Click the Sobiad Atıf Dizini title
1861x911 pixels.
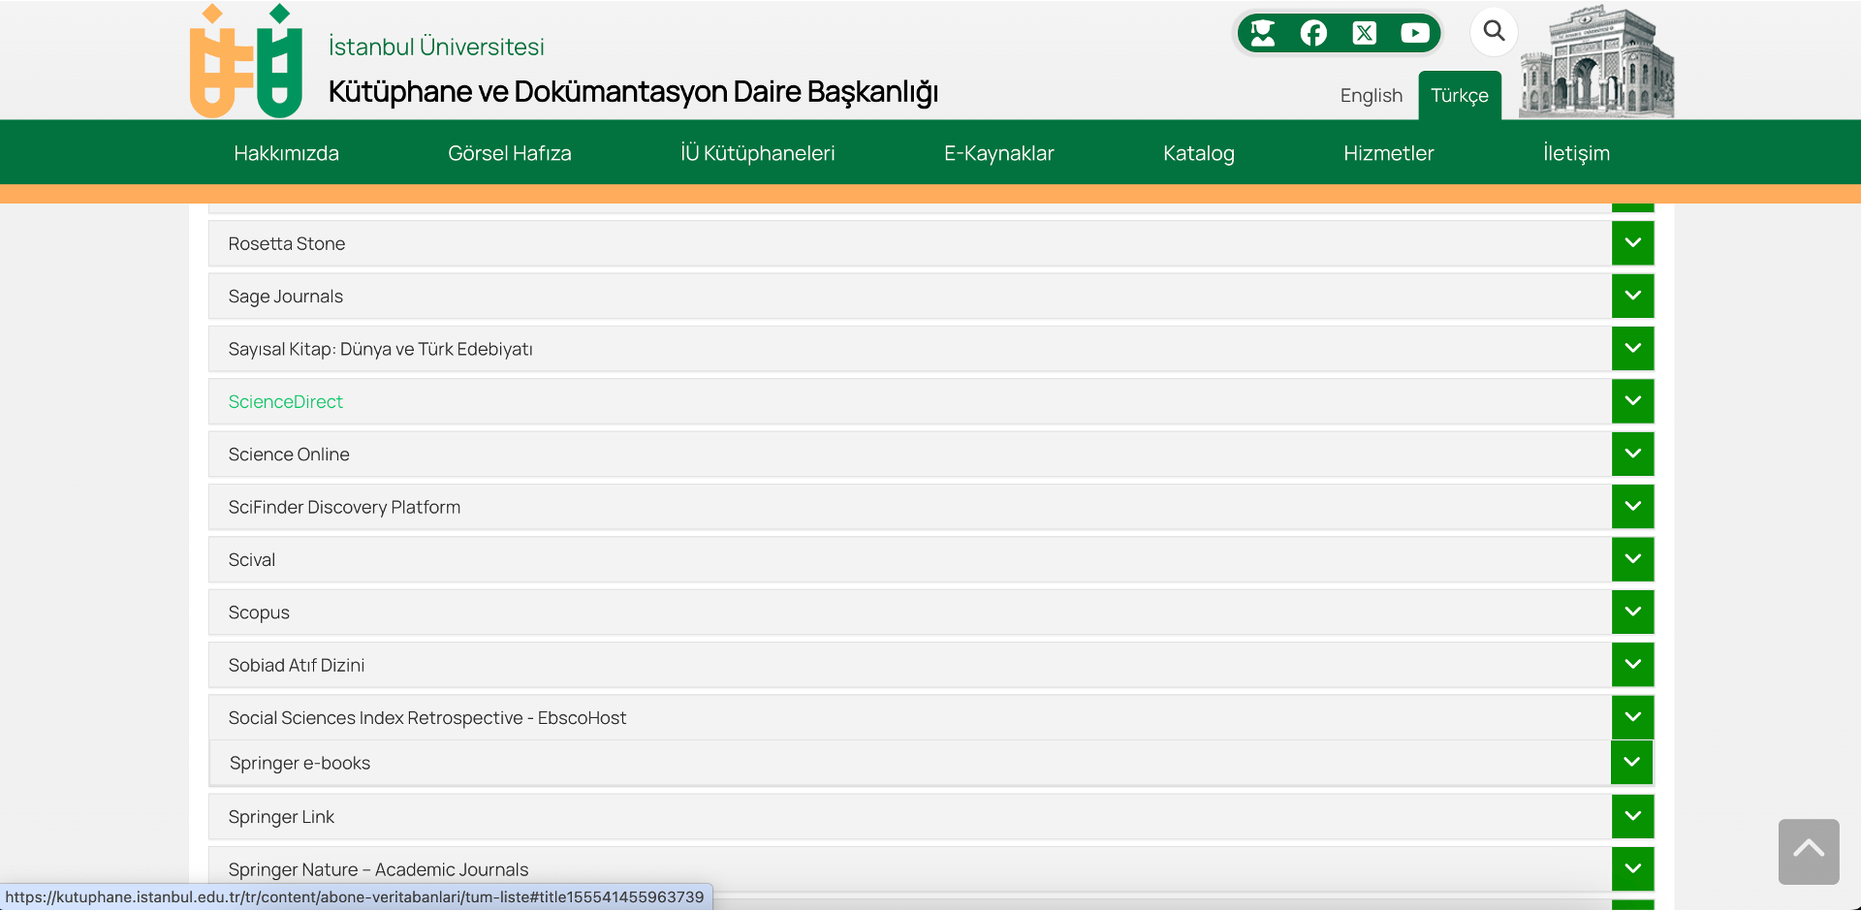(x=297, y=665)
